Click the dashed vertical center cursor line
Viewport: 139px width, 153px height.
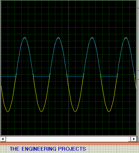(69, 68)
